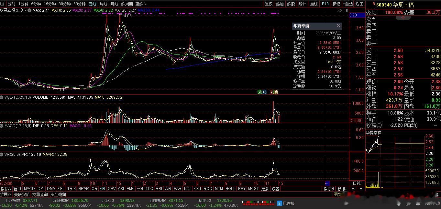Click the 返回 back button
Viewport: 441px width, 209px height.
[359, 4]
